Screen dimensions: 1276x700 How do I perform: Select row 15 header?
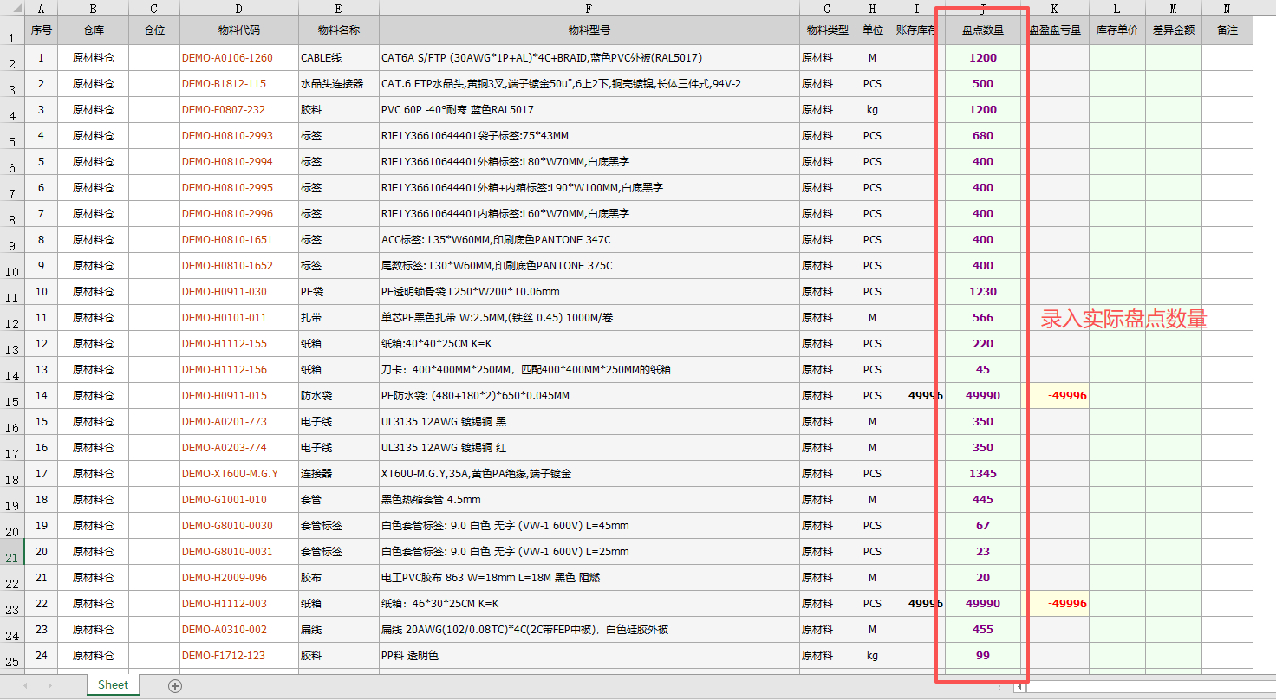(12, 396)
